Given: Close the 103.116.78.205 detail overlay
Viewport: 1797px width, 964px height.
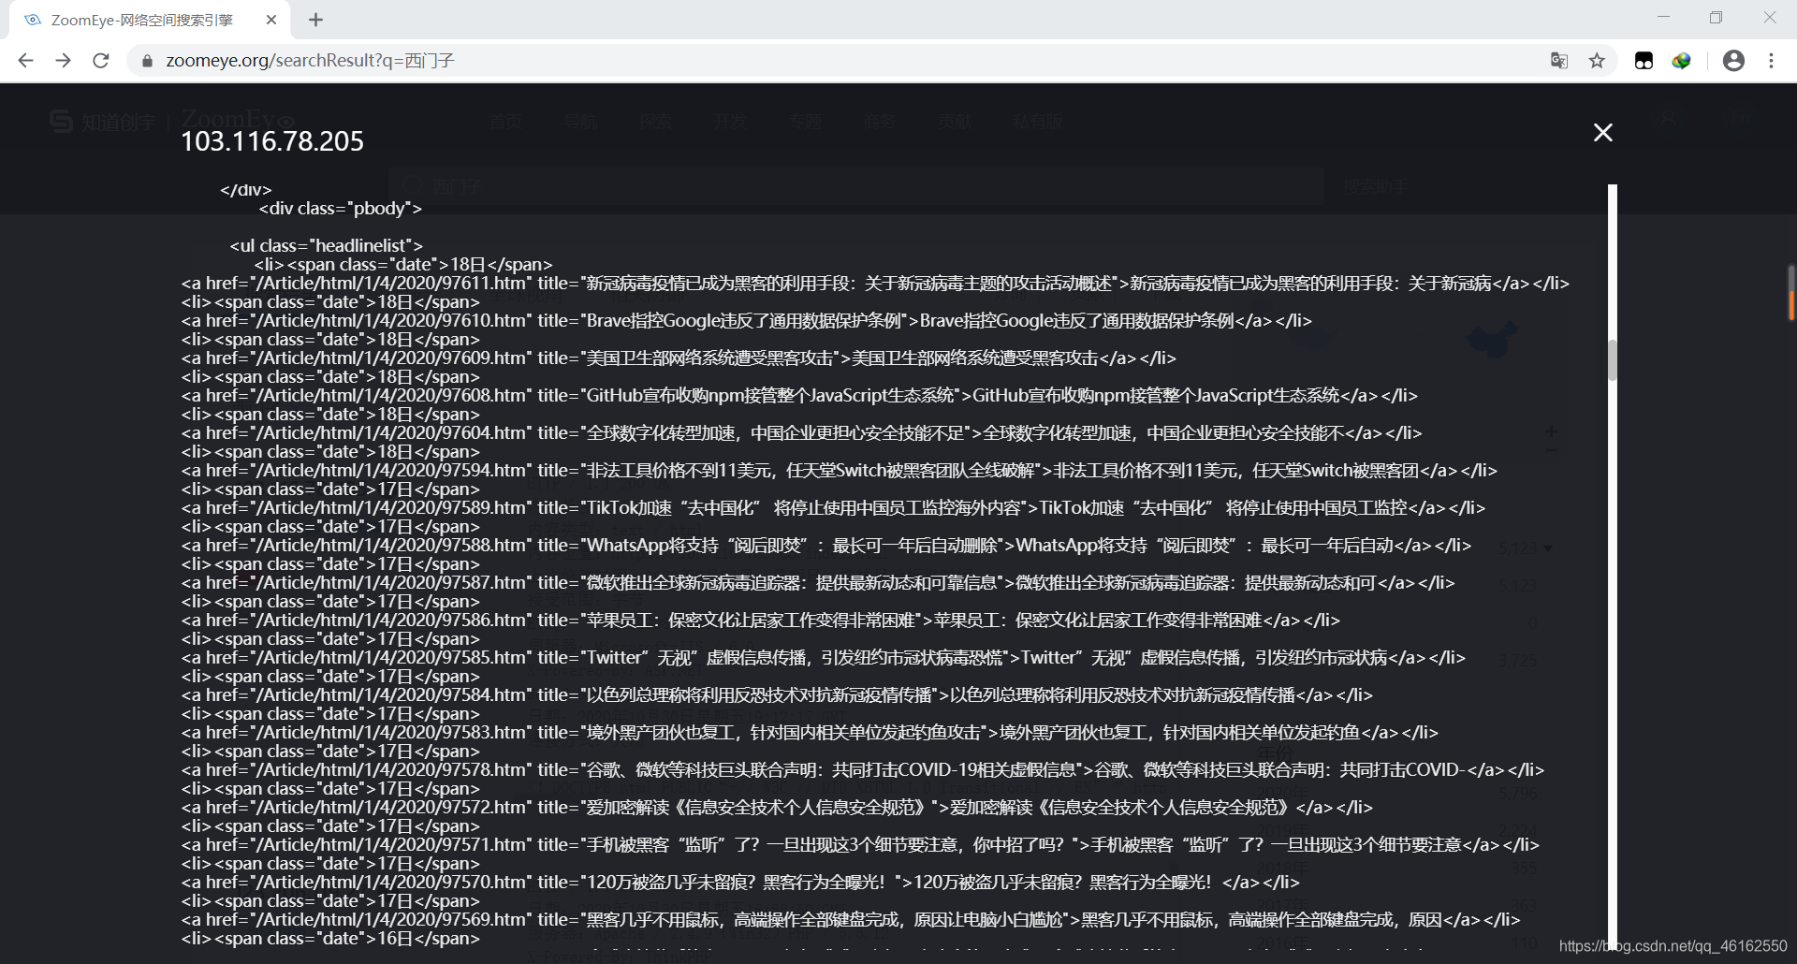Looking at the screenshot, I should (1602, 133).
